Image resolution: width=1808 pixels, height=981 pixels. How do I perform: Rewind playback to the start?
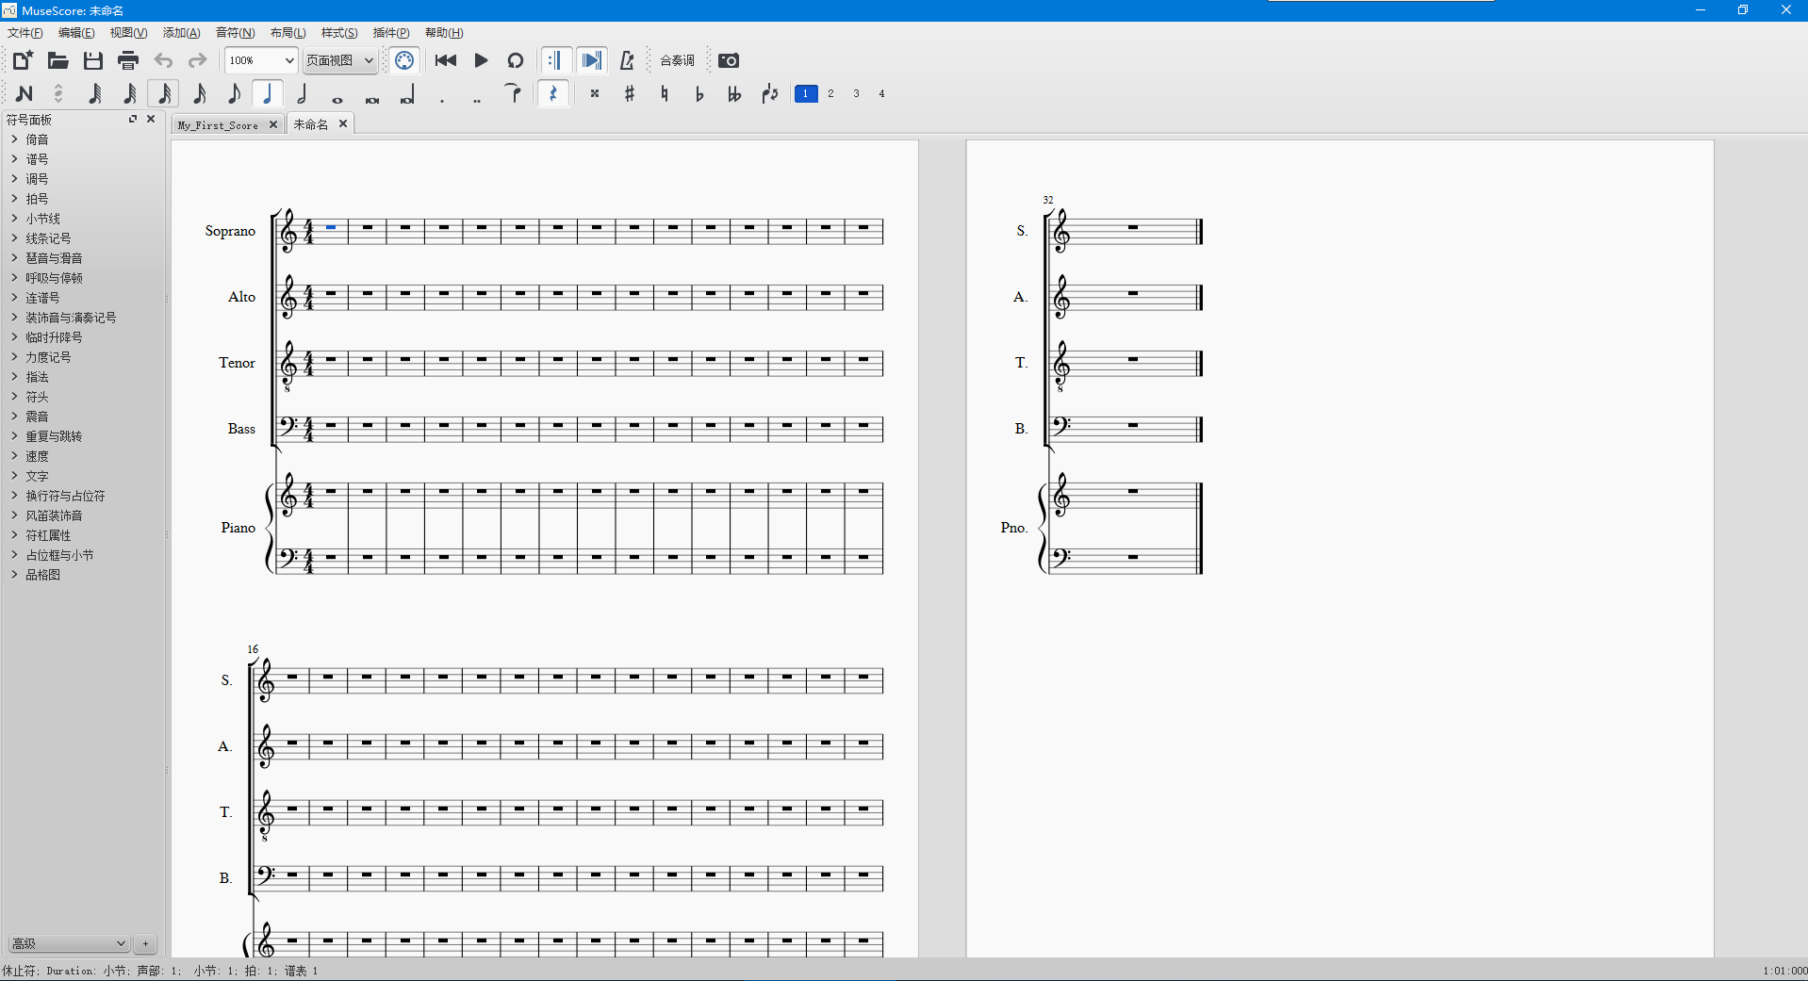pos(446,60)
